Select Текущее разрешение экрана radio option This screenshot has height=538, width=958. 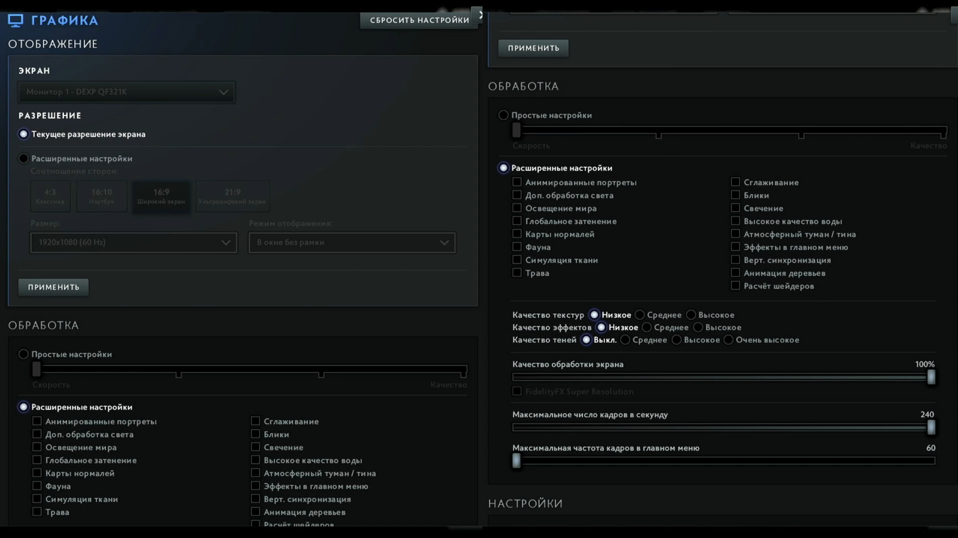point(23,134)
